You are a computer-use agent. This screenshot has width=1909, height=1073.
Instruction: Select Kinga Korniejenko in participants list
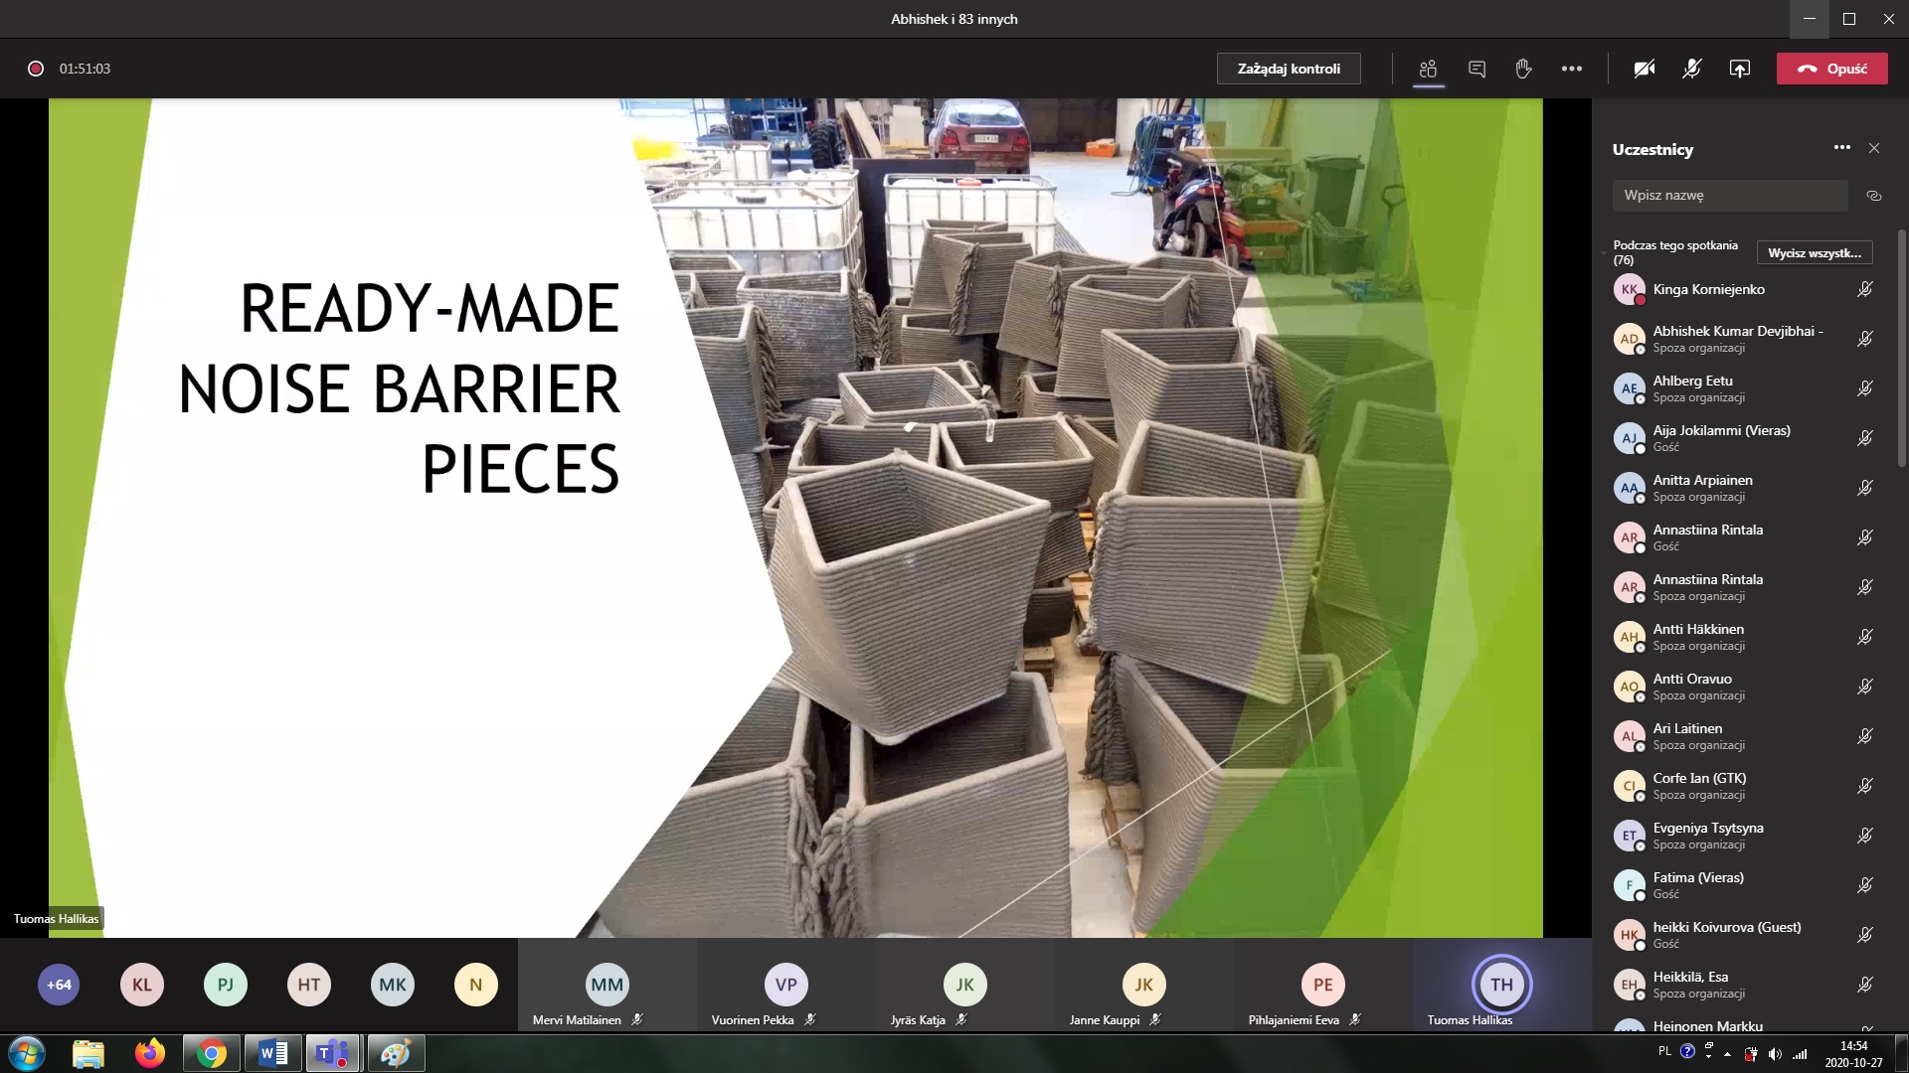point(1708,289)
